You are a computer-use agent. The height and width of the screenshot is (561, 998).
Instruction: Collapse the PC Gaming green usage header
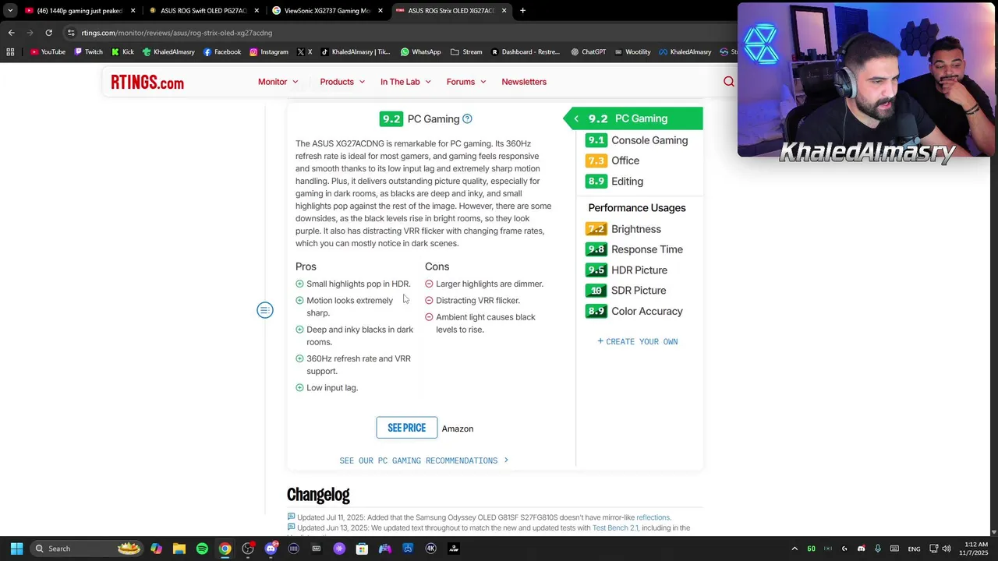pos(632,118)
